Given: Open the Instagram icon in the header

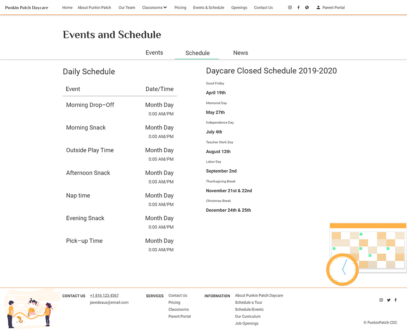Looking at the screenshot, I should click(x=290, y=7).
